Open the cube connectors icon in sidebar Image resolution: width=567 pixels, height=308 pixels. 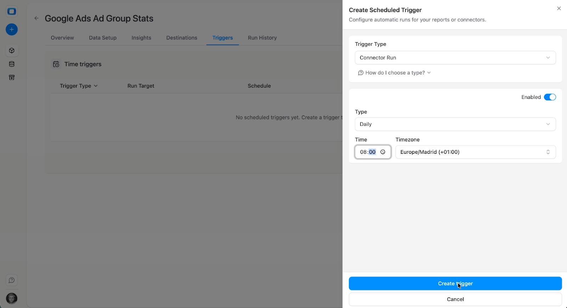tap(12, 51)
